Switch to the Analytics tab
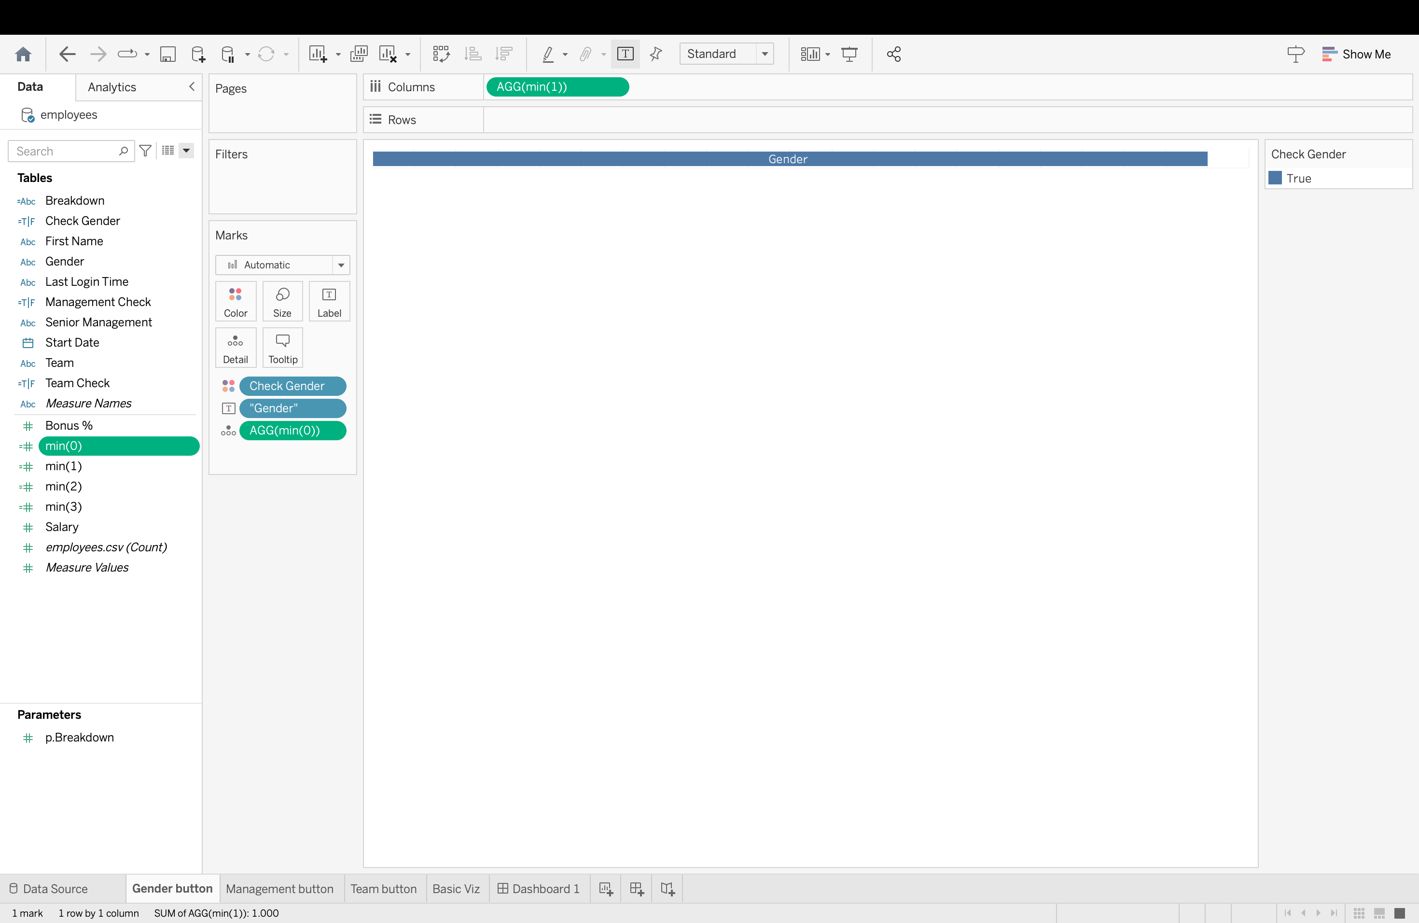1419x923 pixels. [x=112, y=87]
